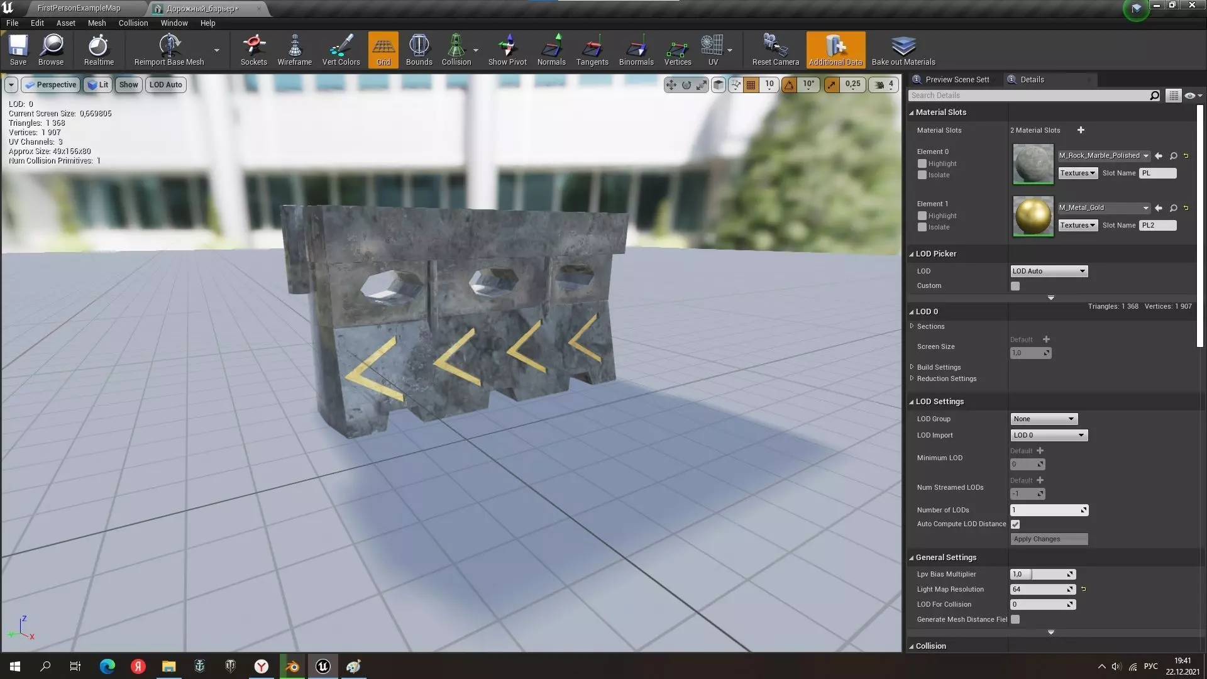Viewport: 1207px width, 679px height.
Task: Open the LOD Group dropdown
Action: coord(1044,419)
